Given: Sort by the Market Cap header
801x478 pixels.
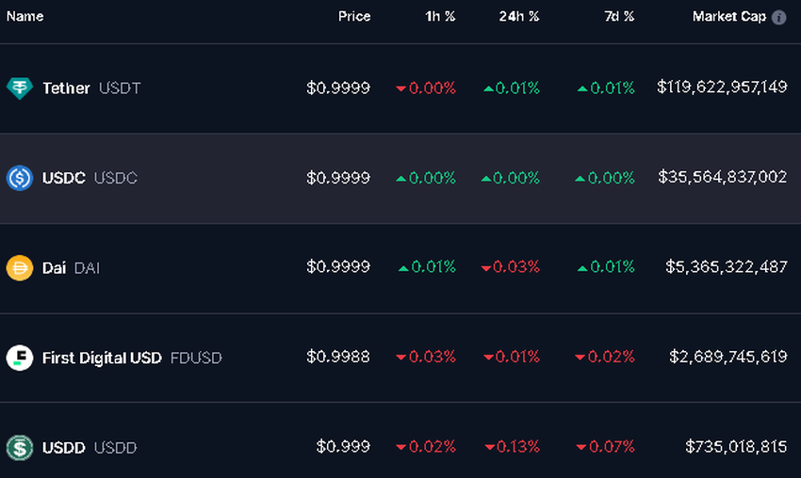Looking at the screenshot, I should pos(728,16).
